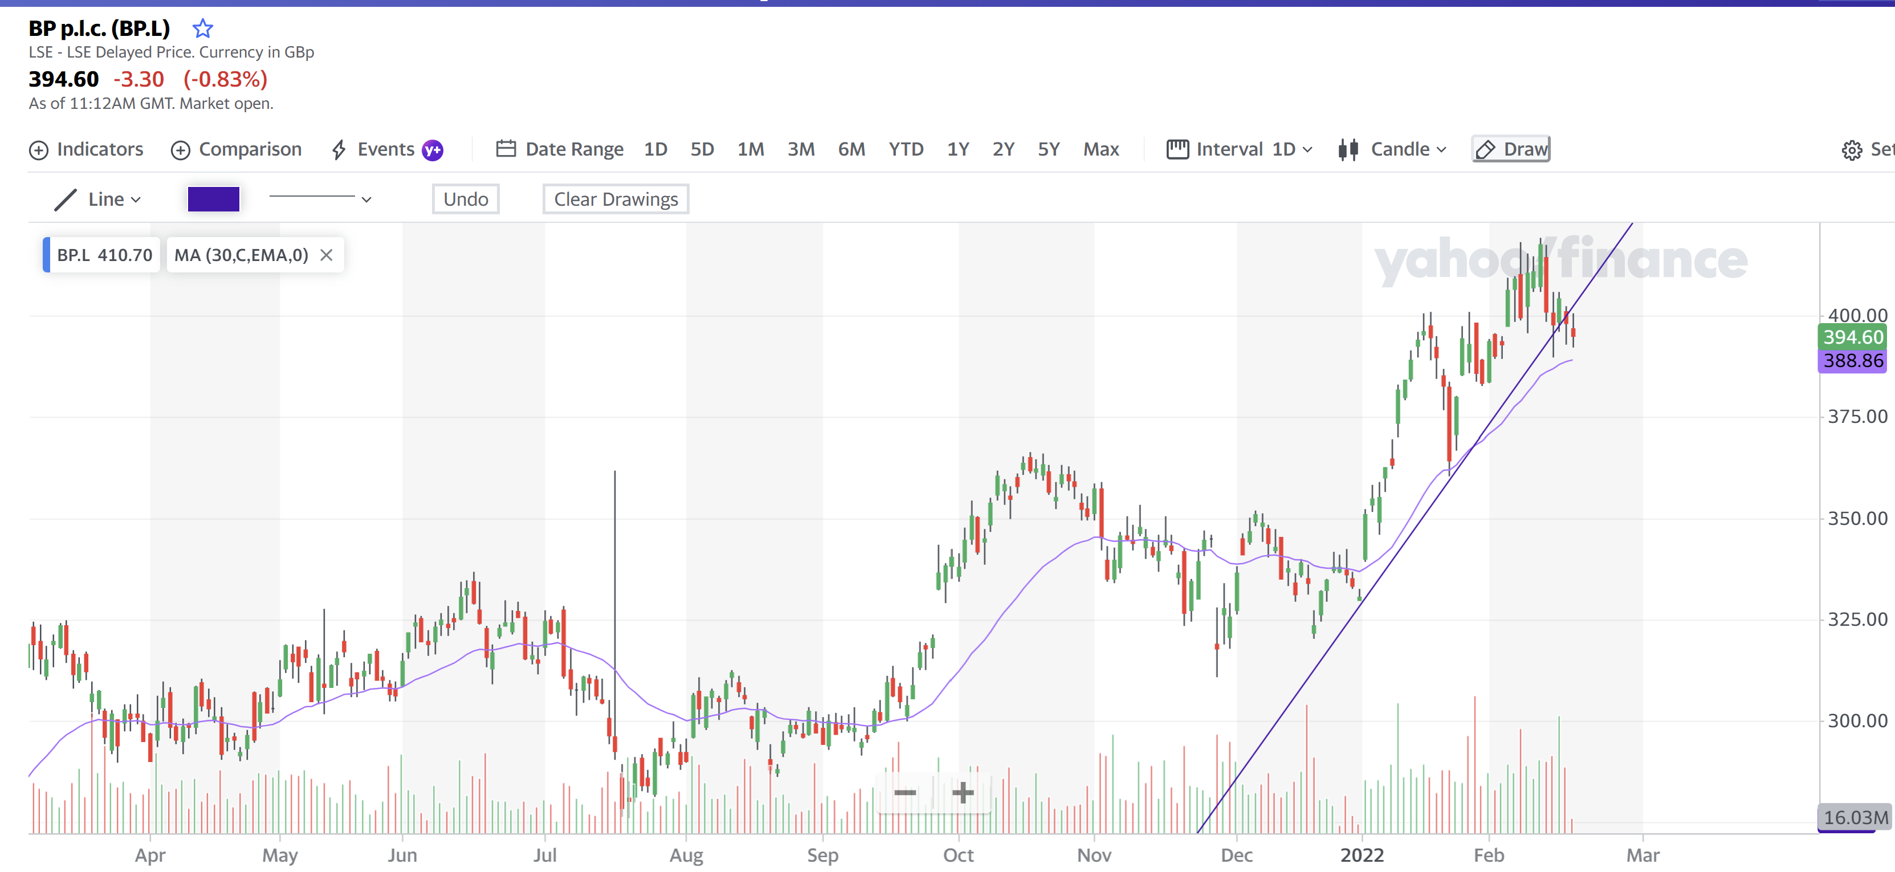
Task: Click the 400.00 price axis label
Action: coord(1857,316)
